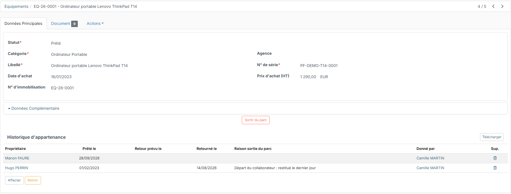This screenshot has height=194, width=511.
Task: Select the Prêté status value
Action: 56,43
